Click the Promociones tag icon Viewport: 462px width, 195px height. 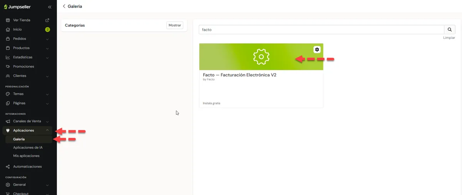[8, 66]
